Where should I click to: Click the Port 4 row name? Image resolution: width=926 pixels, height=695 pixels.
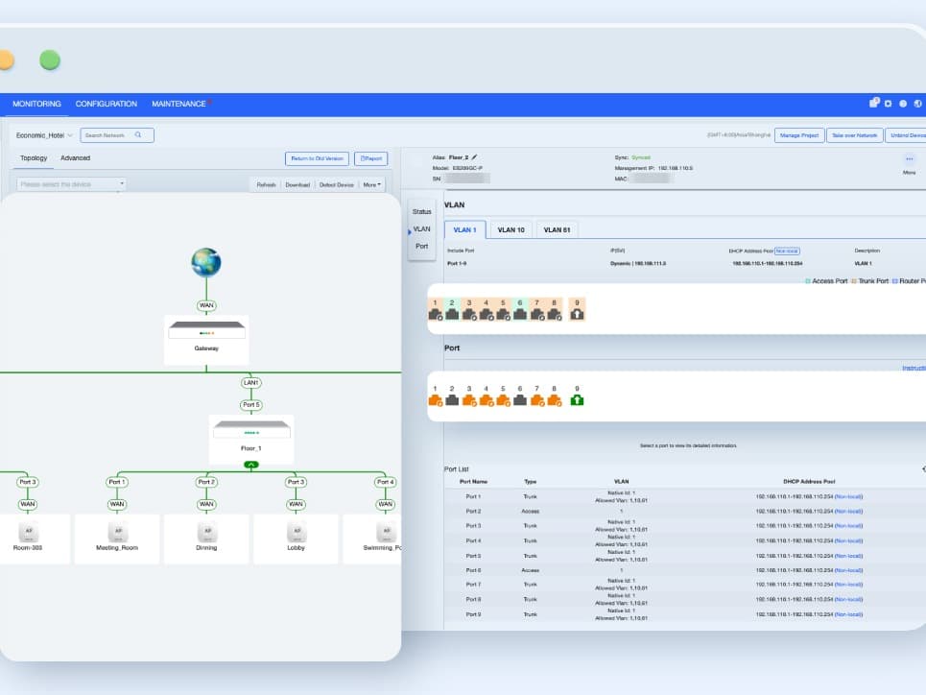(473, 540)
